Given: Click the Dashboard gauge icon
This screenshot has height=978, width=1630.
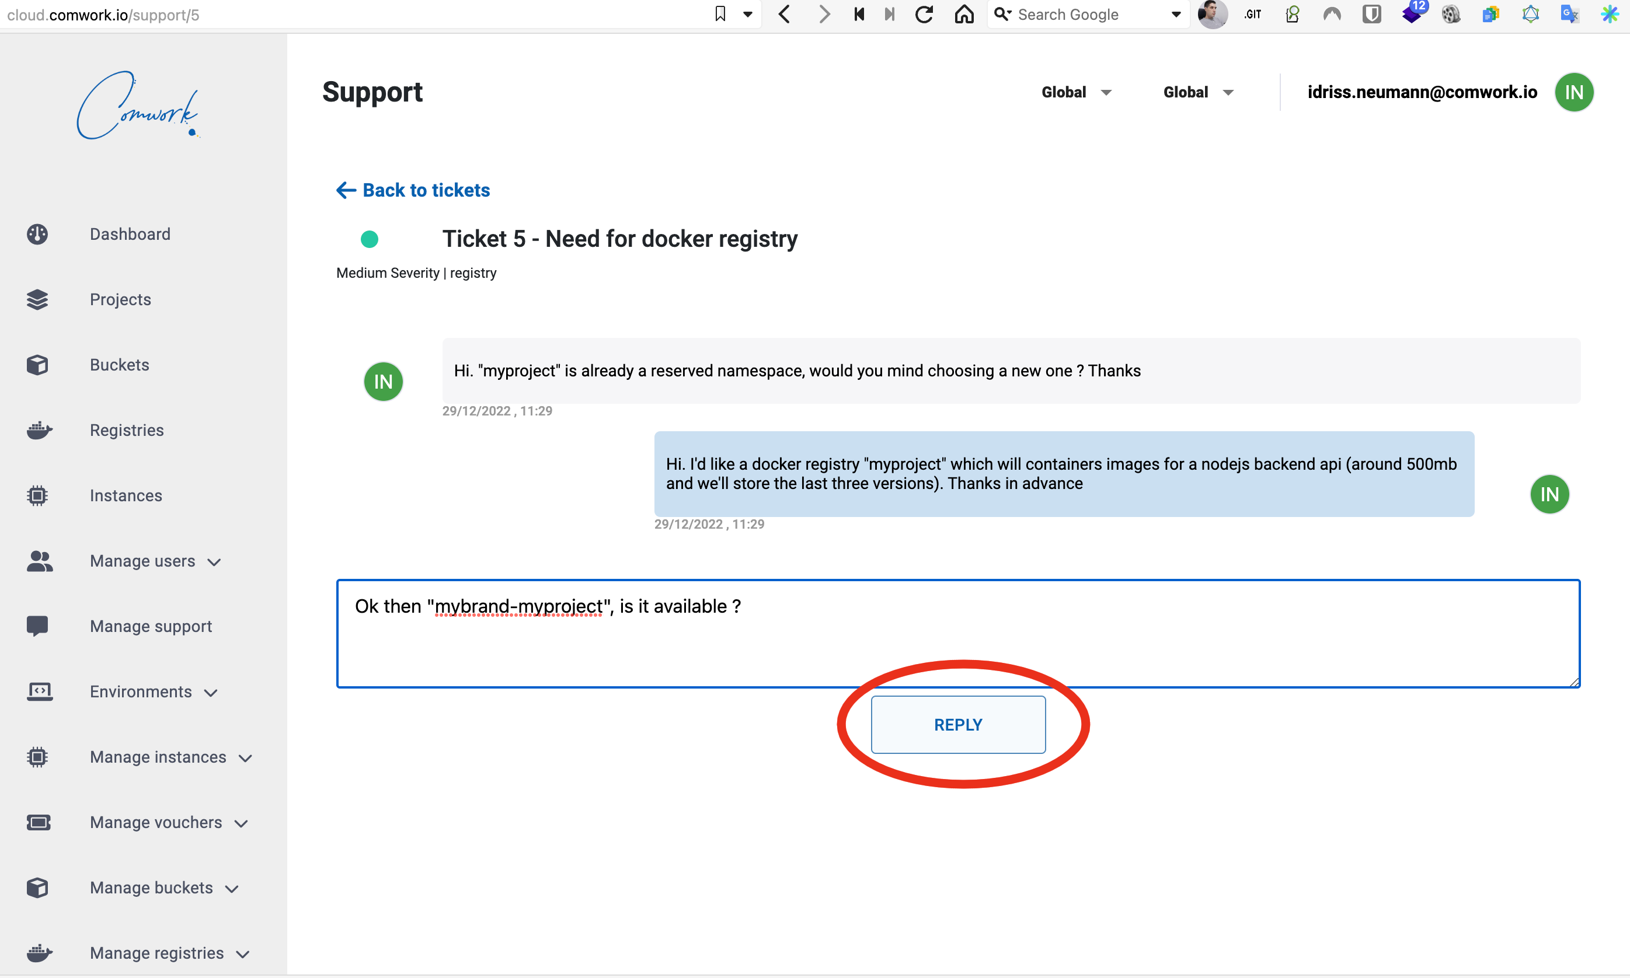Looking at the screenshot, I should click(37, 234).
